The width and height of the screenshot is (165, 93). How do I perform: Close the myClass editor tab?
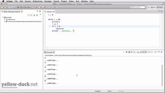[54, 12]
